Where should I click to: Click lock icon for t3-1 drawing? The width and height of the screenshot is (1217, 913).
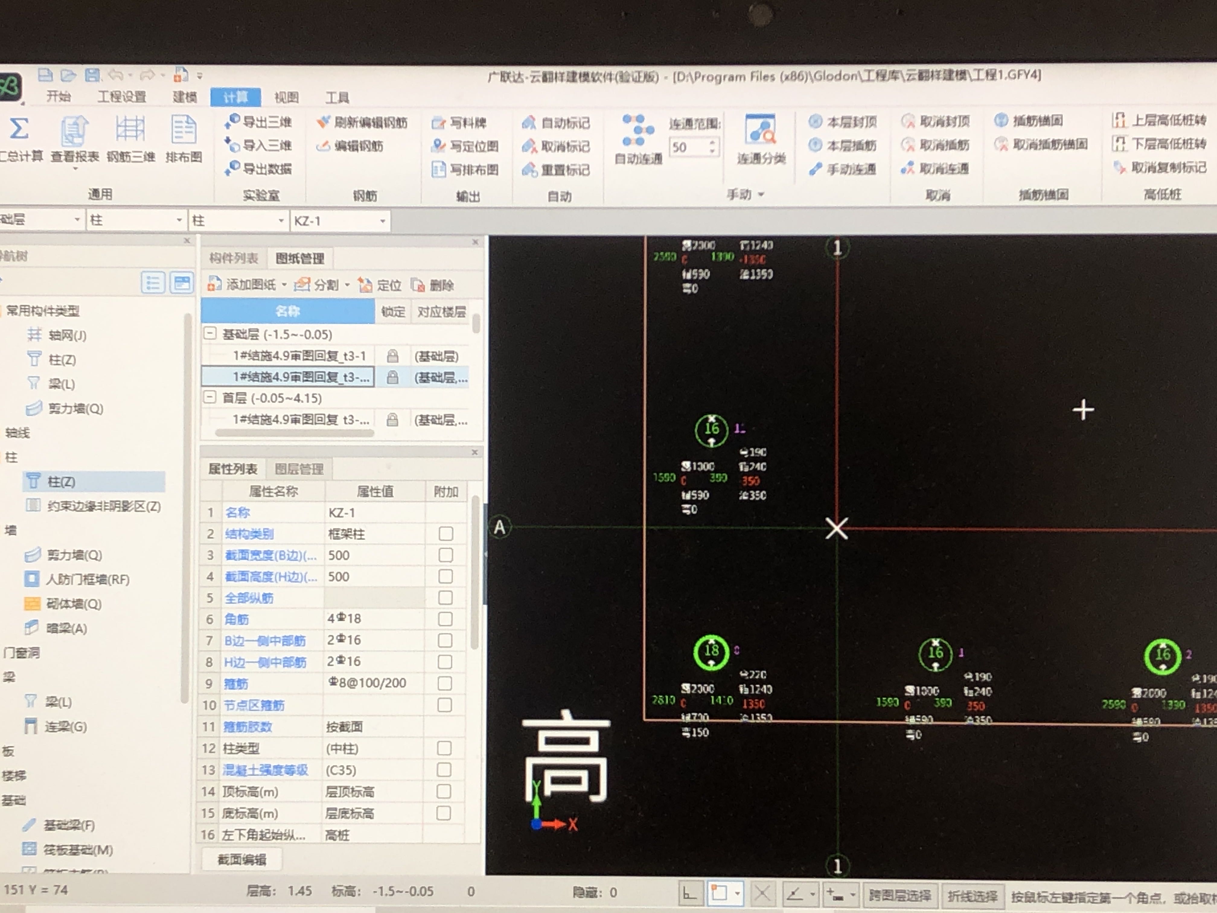tap(392, 356)
